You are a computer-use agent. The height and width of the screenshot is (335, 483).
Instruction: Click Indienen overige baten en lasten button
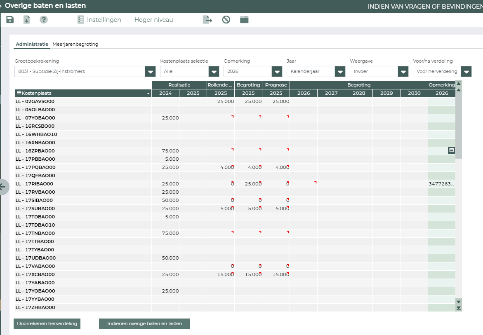(x=144, y=323)
